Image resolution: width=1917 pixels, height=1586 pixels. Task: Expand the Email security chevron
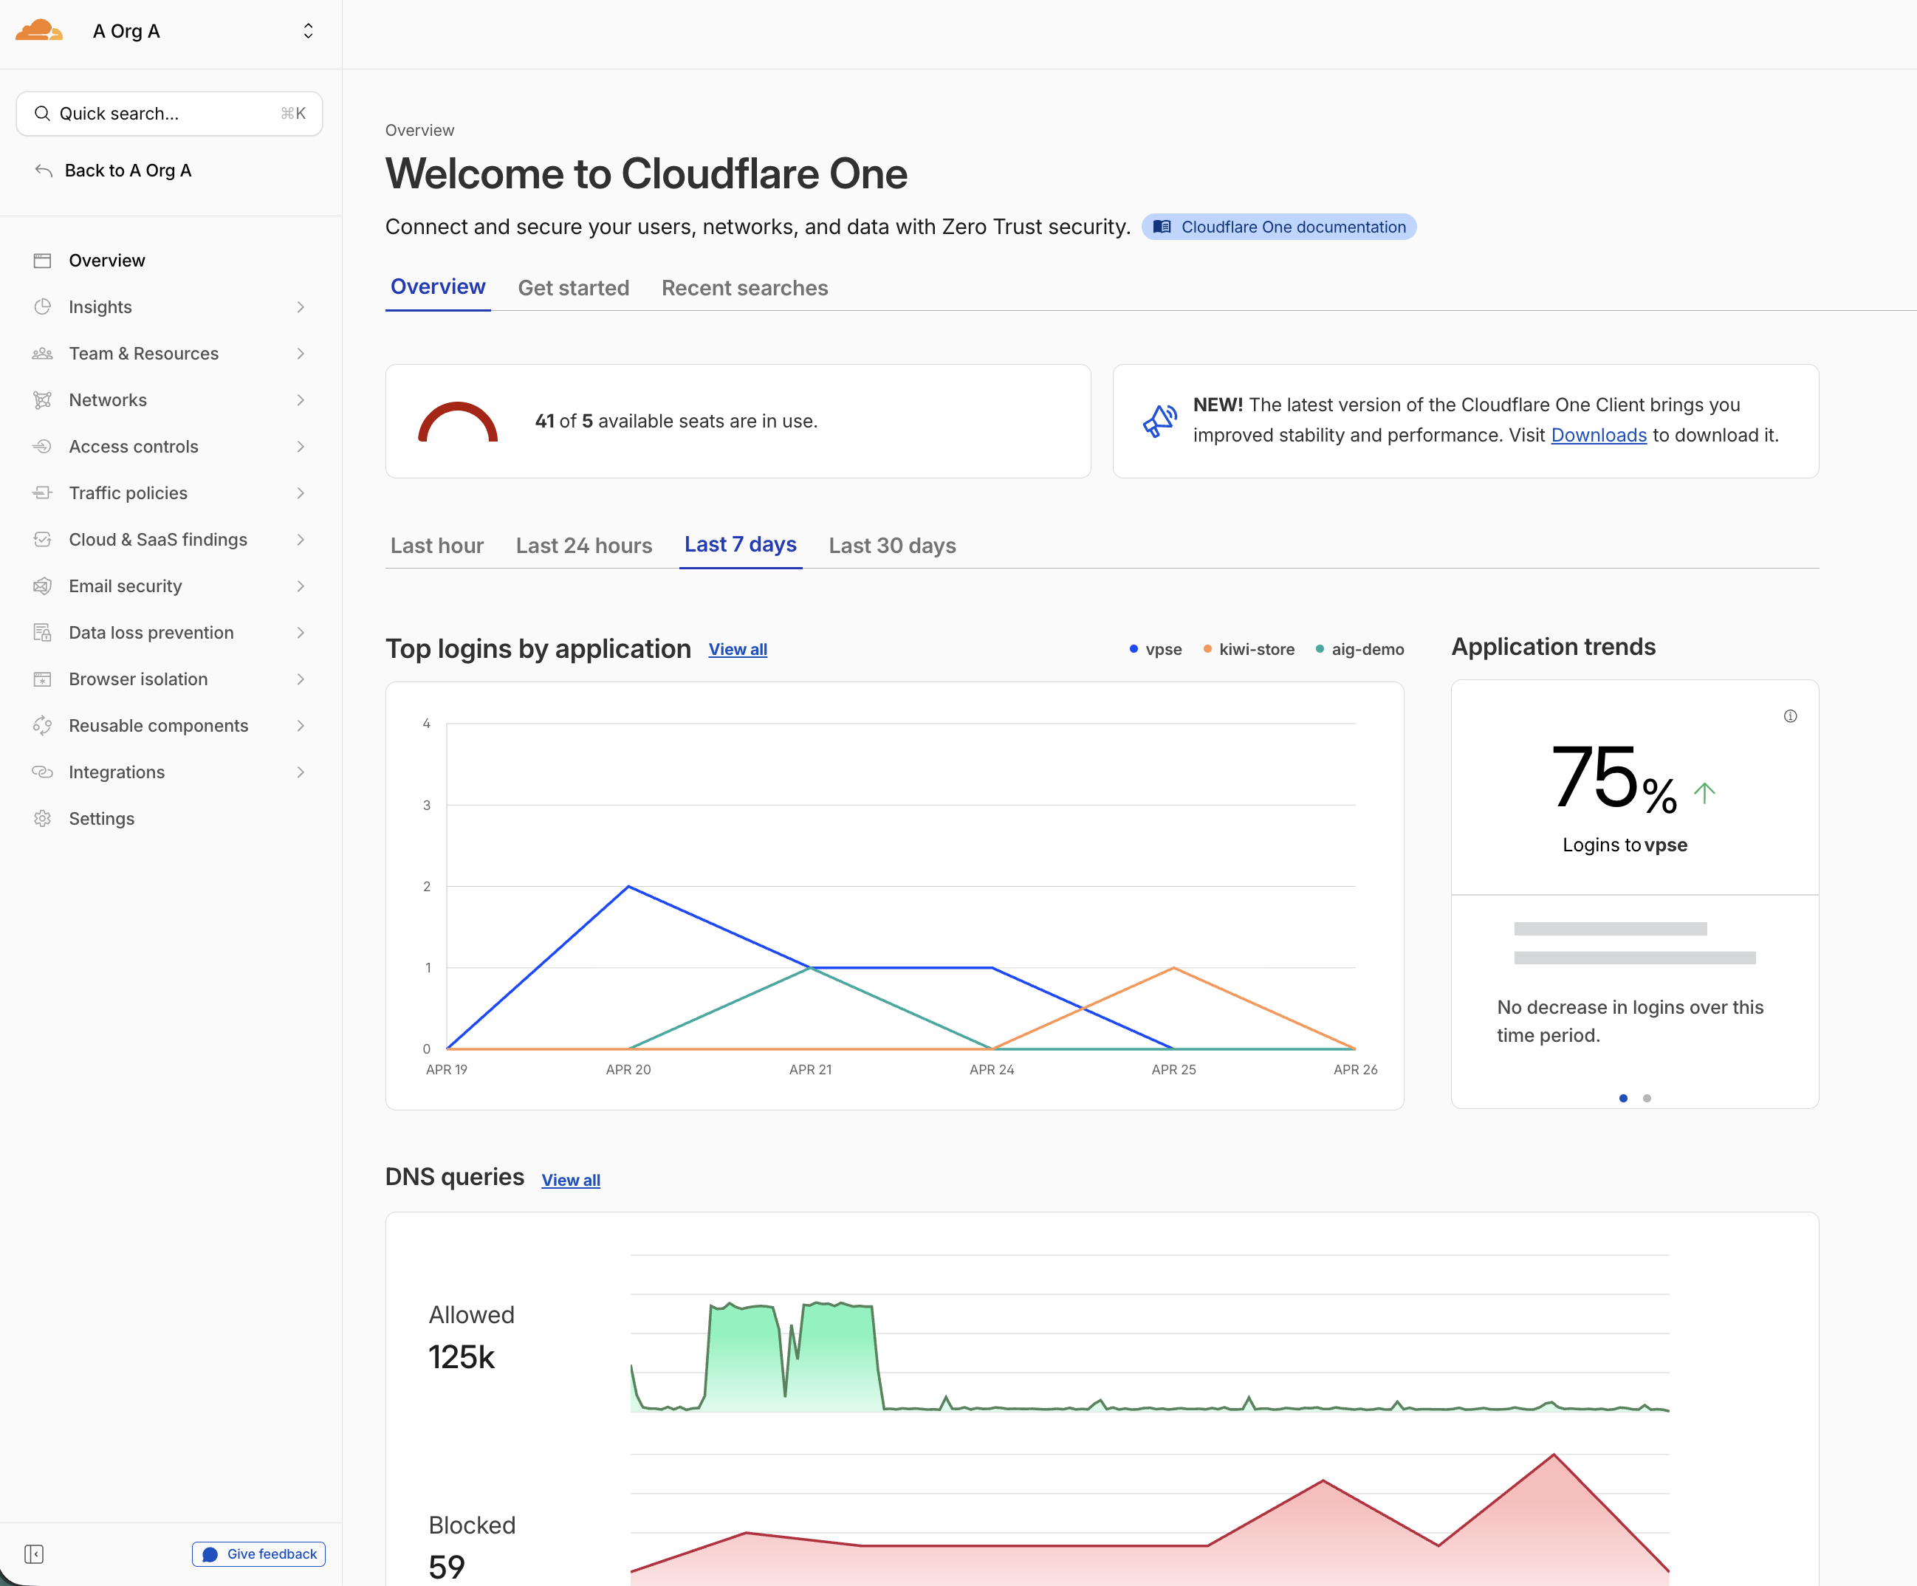point(301,587)
